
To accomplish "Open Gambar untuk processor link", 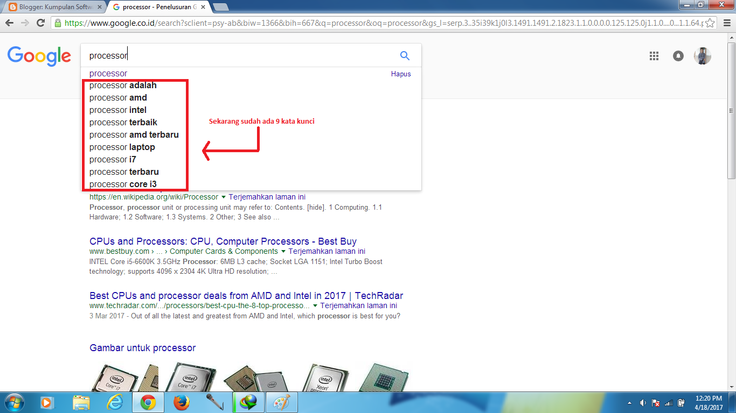I will click(143, 348).
